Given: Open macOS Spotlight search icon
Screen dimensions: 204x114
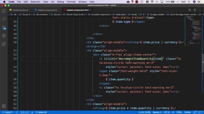Looking at the screenshot, I should 189,2.
